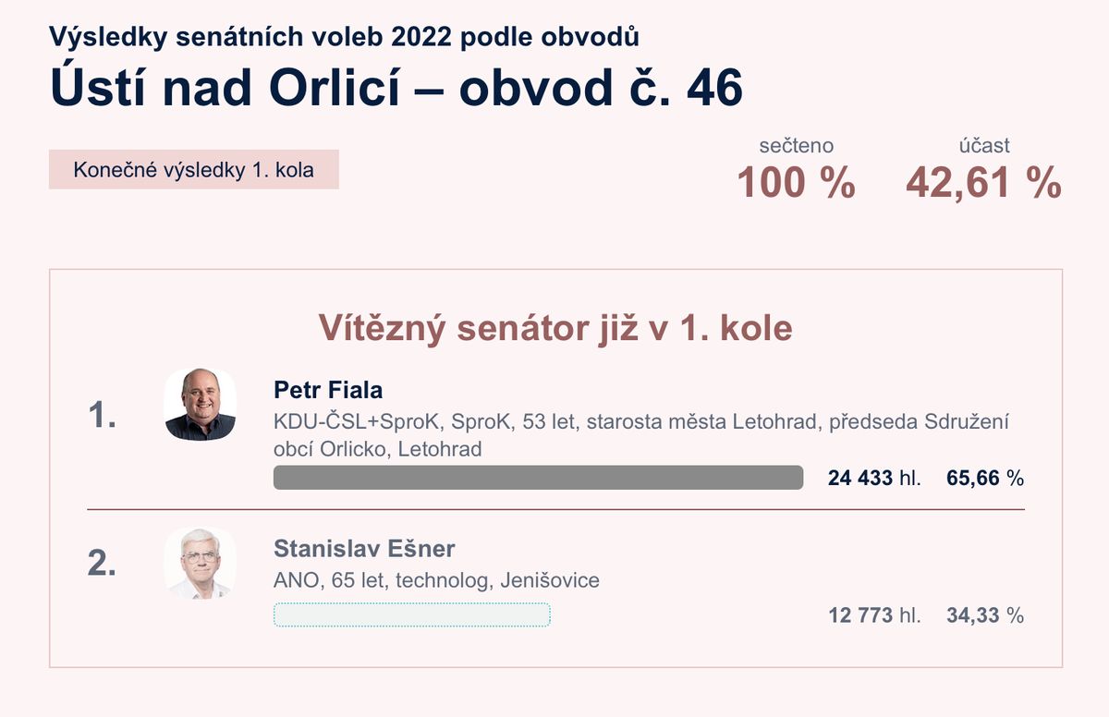Click the Výsledky senátních voleb 2022 subtitle

point(344,36)
